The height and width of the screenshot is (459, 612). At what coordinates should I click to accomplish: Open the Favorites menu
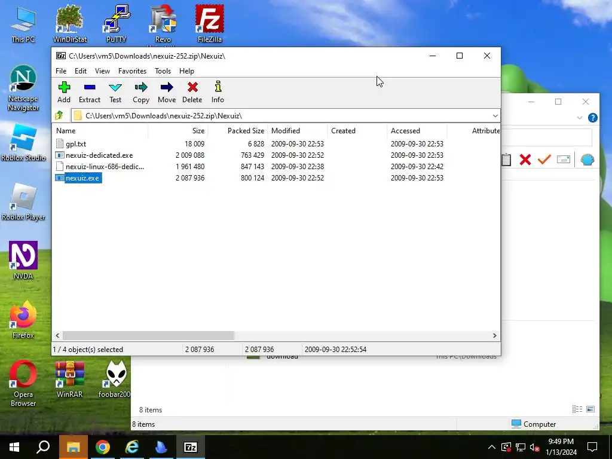click(x=132, y=71)
